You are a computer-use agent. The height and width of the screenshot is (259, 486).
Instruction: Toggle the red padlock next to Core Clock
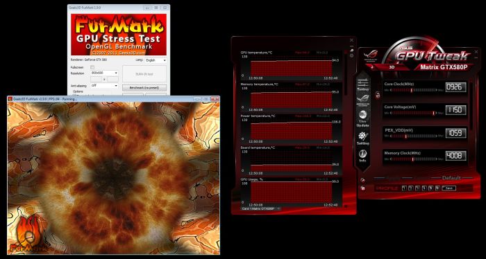(378, 96)
